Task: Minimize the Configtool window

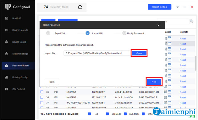Action: click(185, 7)
